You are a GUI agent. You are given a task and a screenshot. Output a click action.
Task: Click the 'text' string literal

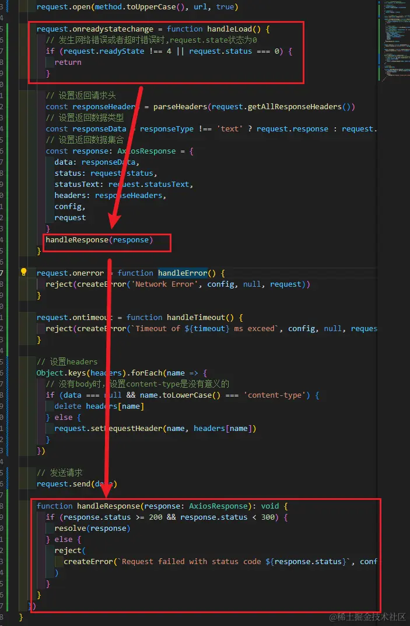point(230,128)
